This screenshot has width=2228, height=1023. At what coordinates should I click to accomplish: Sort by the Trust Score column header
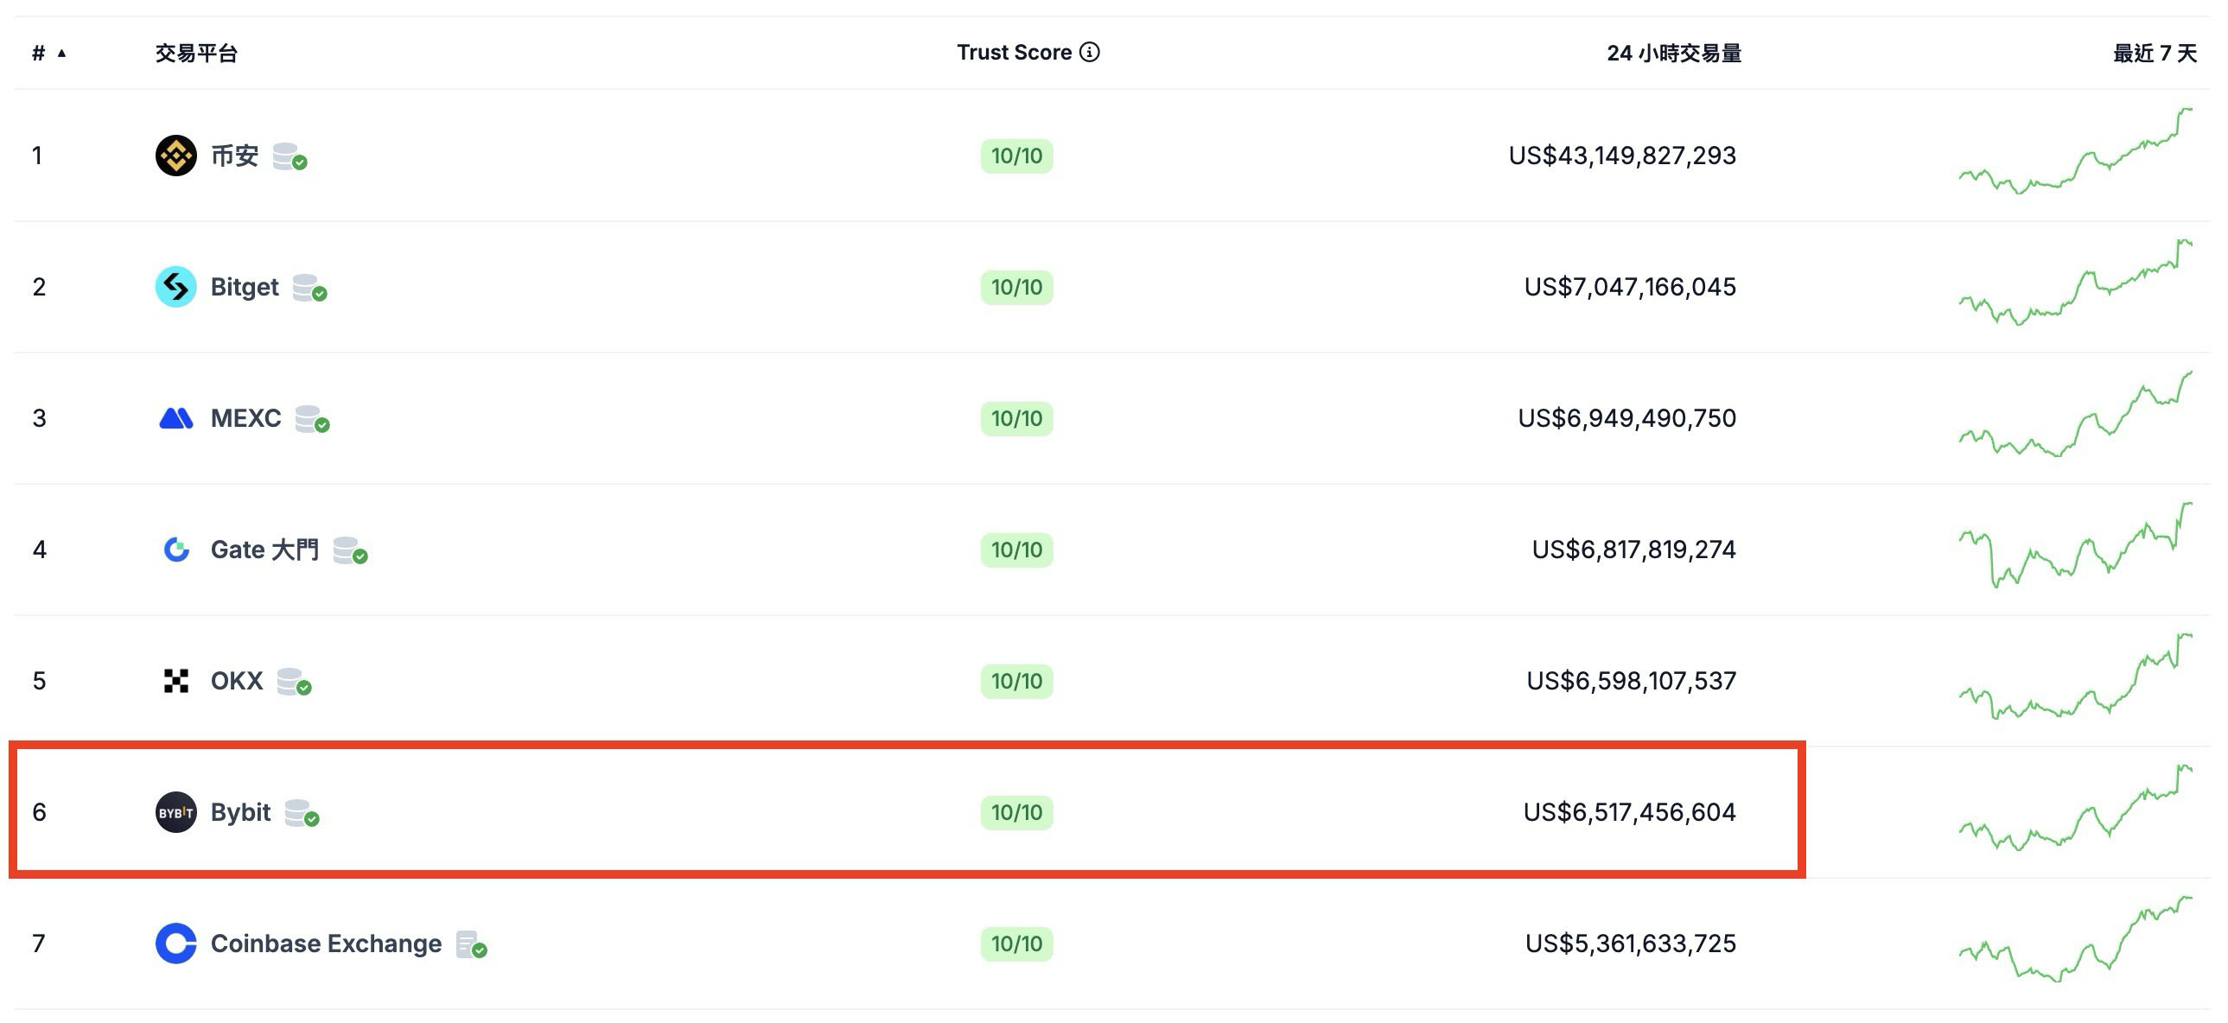(1014, 53)
